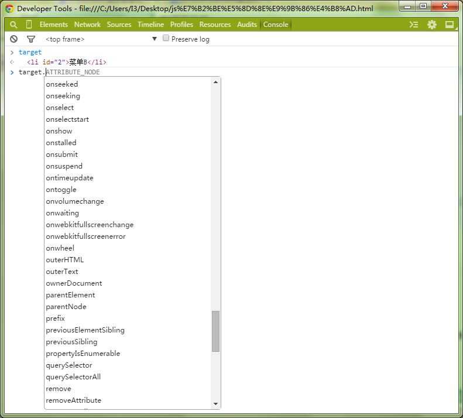Switch to the Network tab
The image size is (463, 418).
[87, 25]
